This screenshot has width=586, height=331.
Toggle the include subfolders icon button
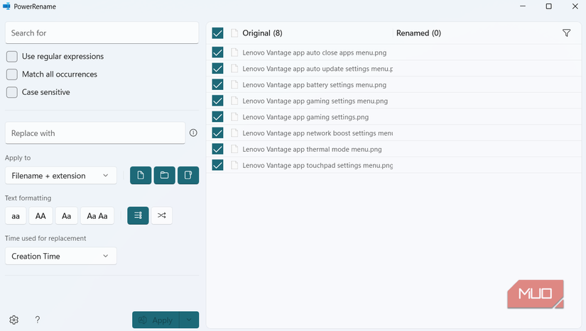coord(188,175)
